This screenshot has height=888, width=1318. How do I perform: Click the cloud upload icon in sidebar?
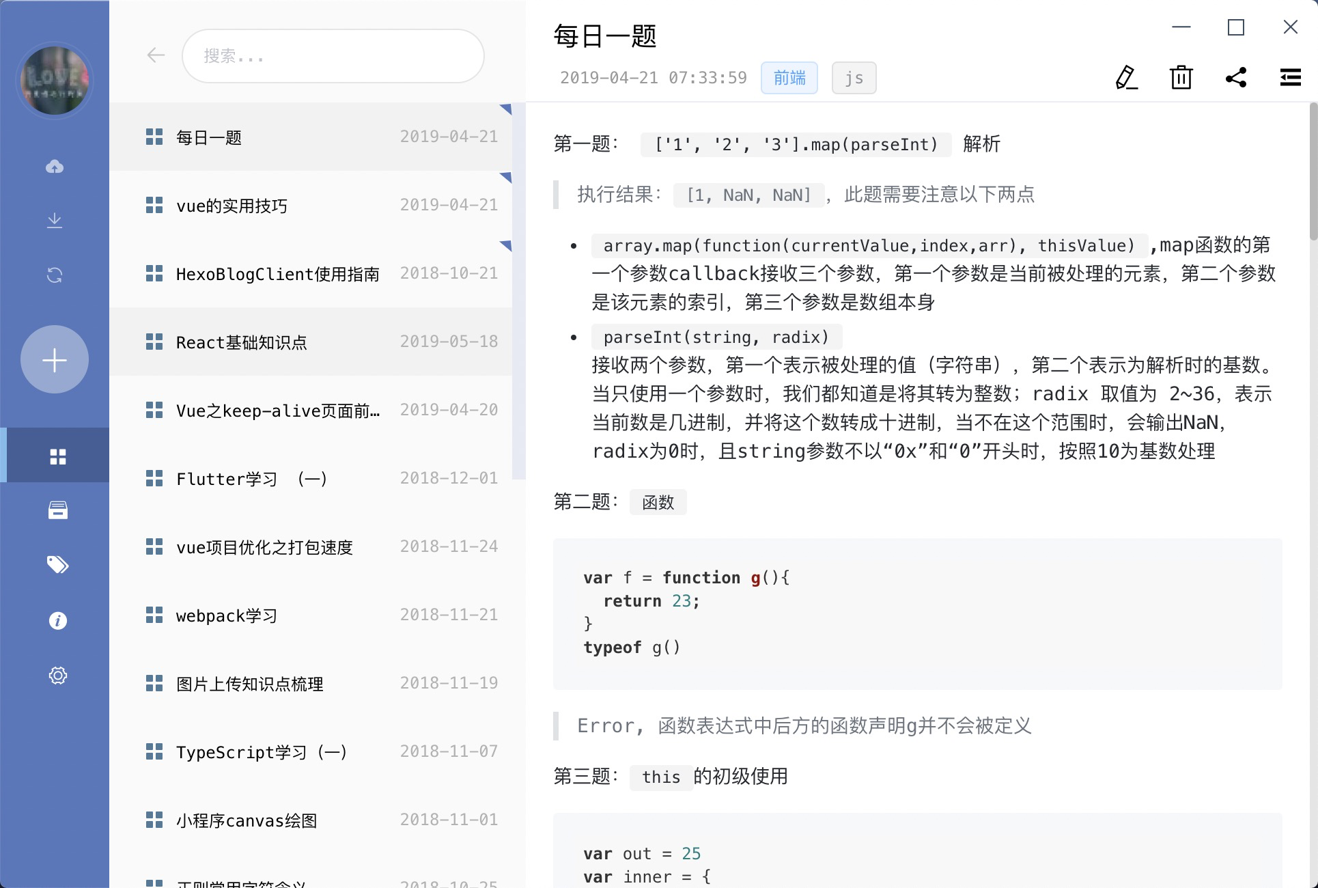[x=55, y=166]
